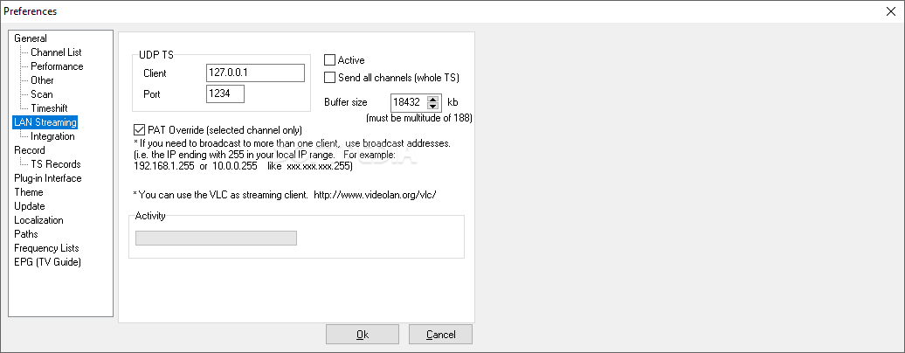Image resolution: width=905 pixels, height=353 pixels.
Task: Uncheck PAT Override checkbox
Action: [140, 130]
